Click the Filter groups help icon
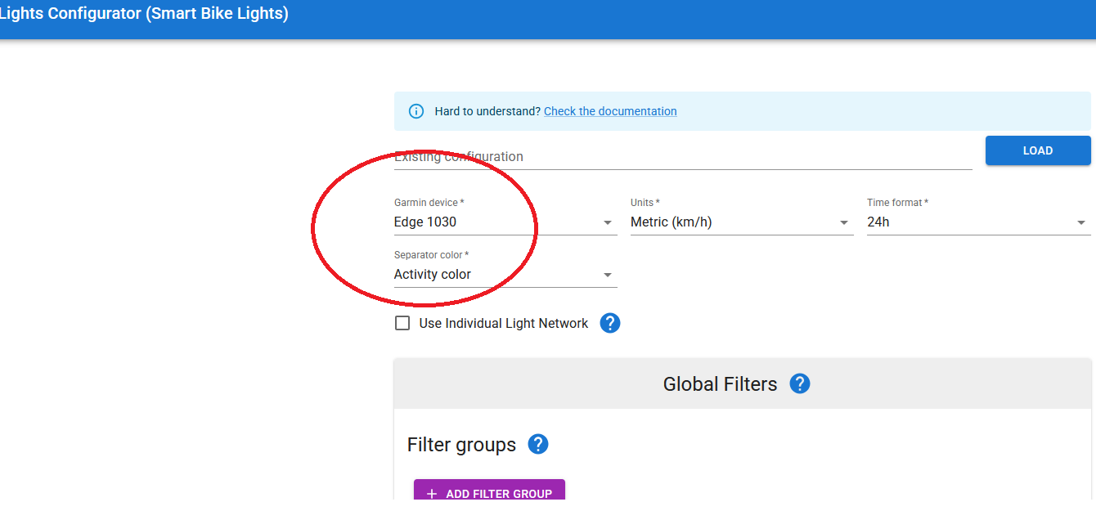Image resolution: width=1096 pixels, height=511 pixels. click(x=537, y=444)
